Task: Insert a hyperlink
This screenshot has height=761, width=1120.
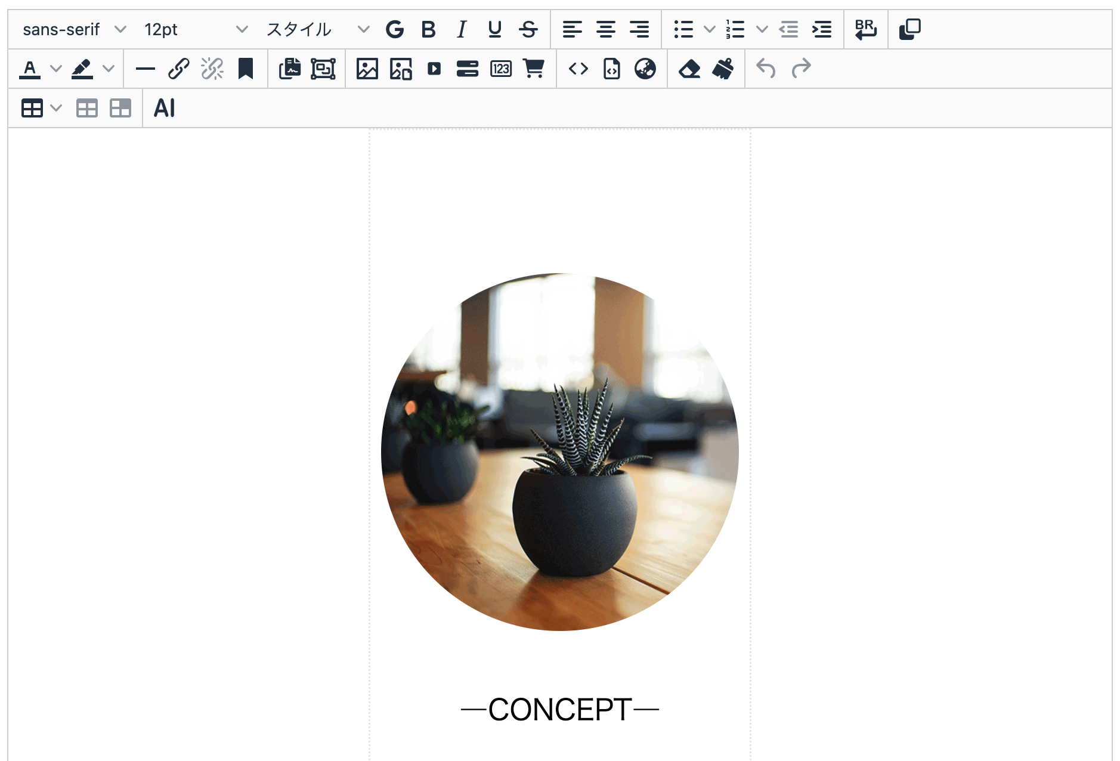Action: coord(178,69)
